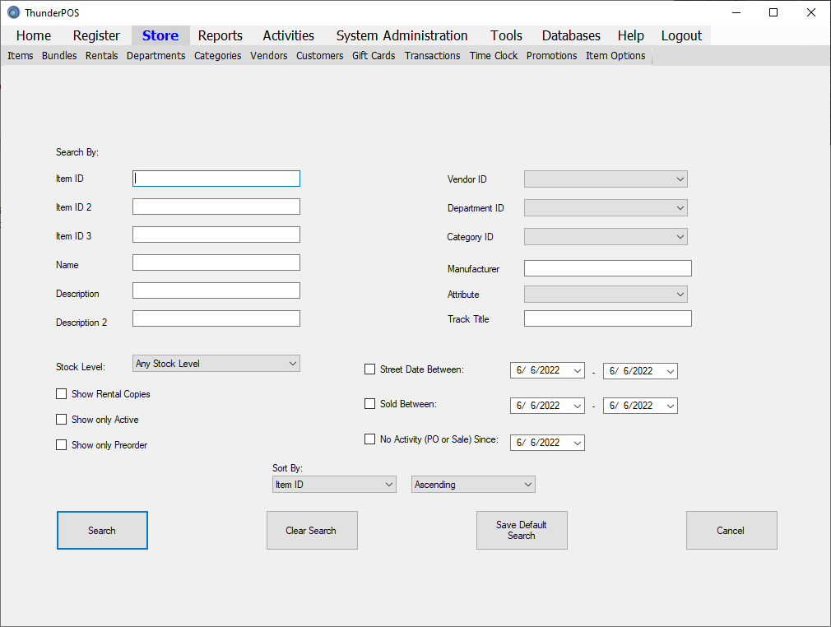
Task: Click Save Default Search button
Action: (522, 531)
